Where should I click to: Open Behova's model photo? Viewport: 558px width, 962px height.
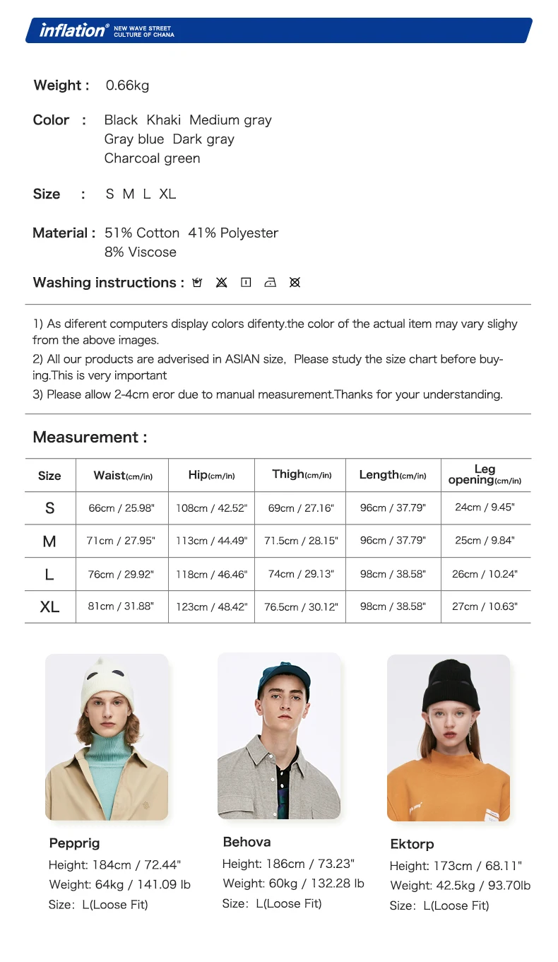[x=279, y=736]
